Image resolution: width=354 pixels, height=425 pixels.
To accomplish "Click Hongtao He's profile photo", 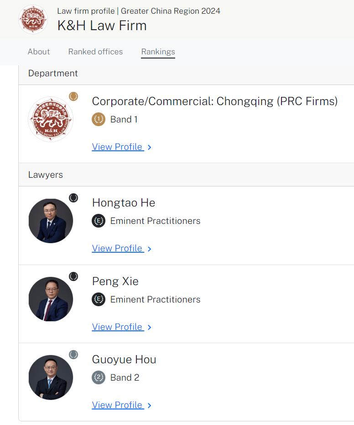I will click(x=51, y=221).
